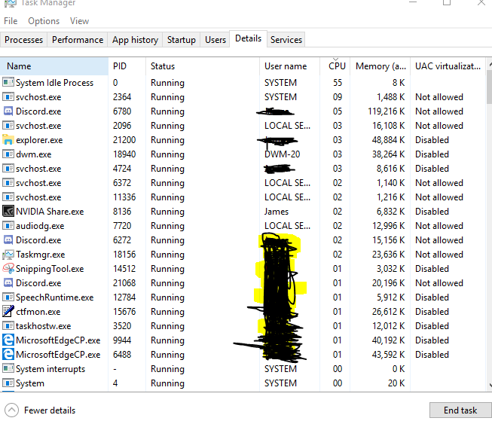The image size is (492, 421).
Task: Click the dwm.exe process icon
Action: coord(8,154)
